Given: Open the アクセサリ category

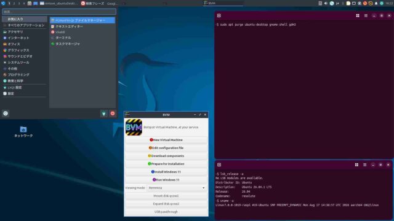Looking at the screenshot, I should tap(25, 32).
